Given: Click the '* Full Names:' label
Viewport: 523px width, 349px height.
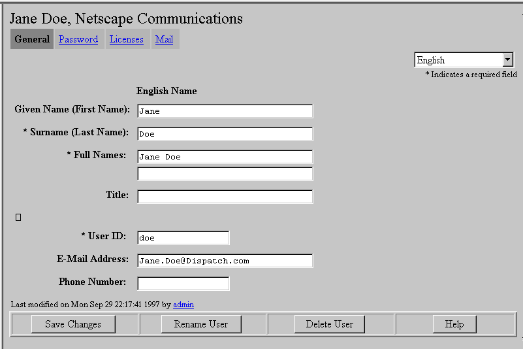Looking at the screenshot, I should [97, 155].
